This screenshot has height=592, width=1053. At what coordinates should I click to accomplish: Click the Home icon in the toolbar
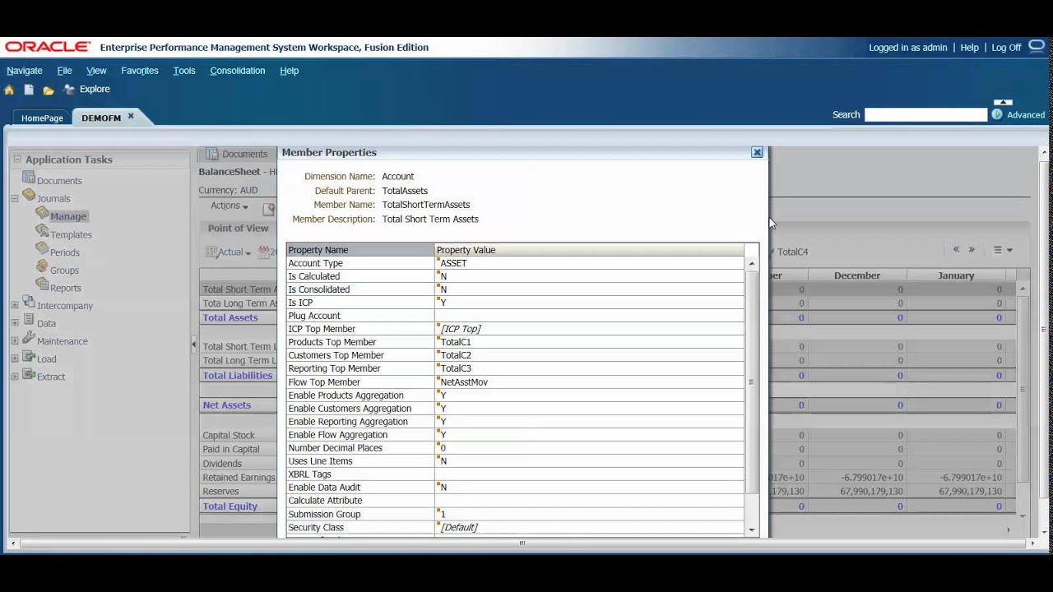click(9, 90)
